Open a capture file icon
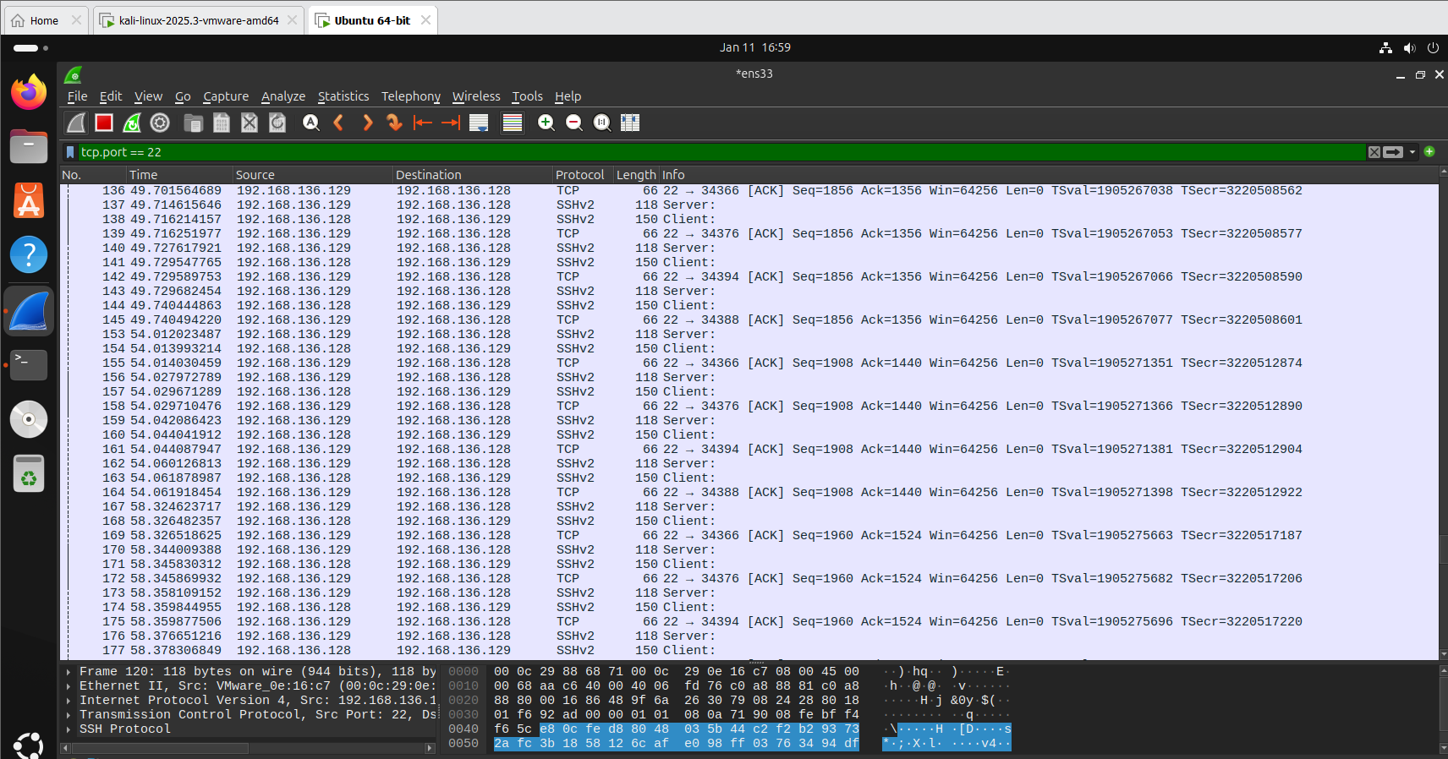The width and height of the screenshot is (1448, 759). click(x=193, y=123)
